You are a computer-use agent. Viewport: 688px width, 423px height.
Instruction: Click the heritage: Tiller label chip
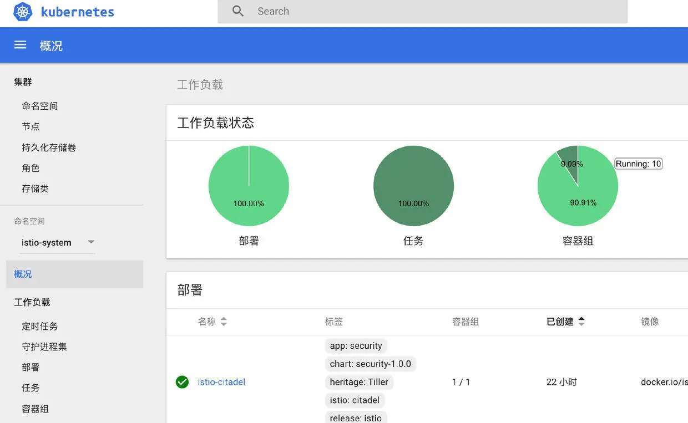coord(359,382)
